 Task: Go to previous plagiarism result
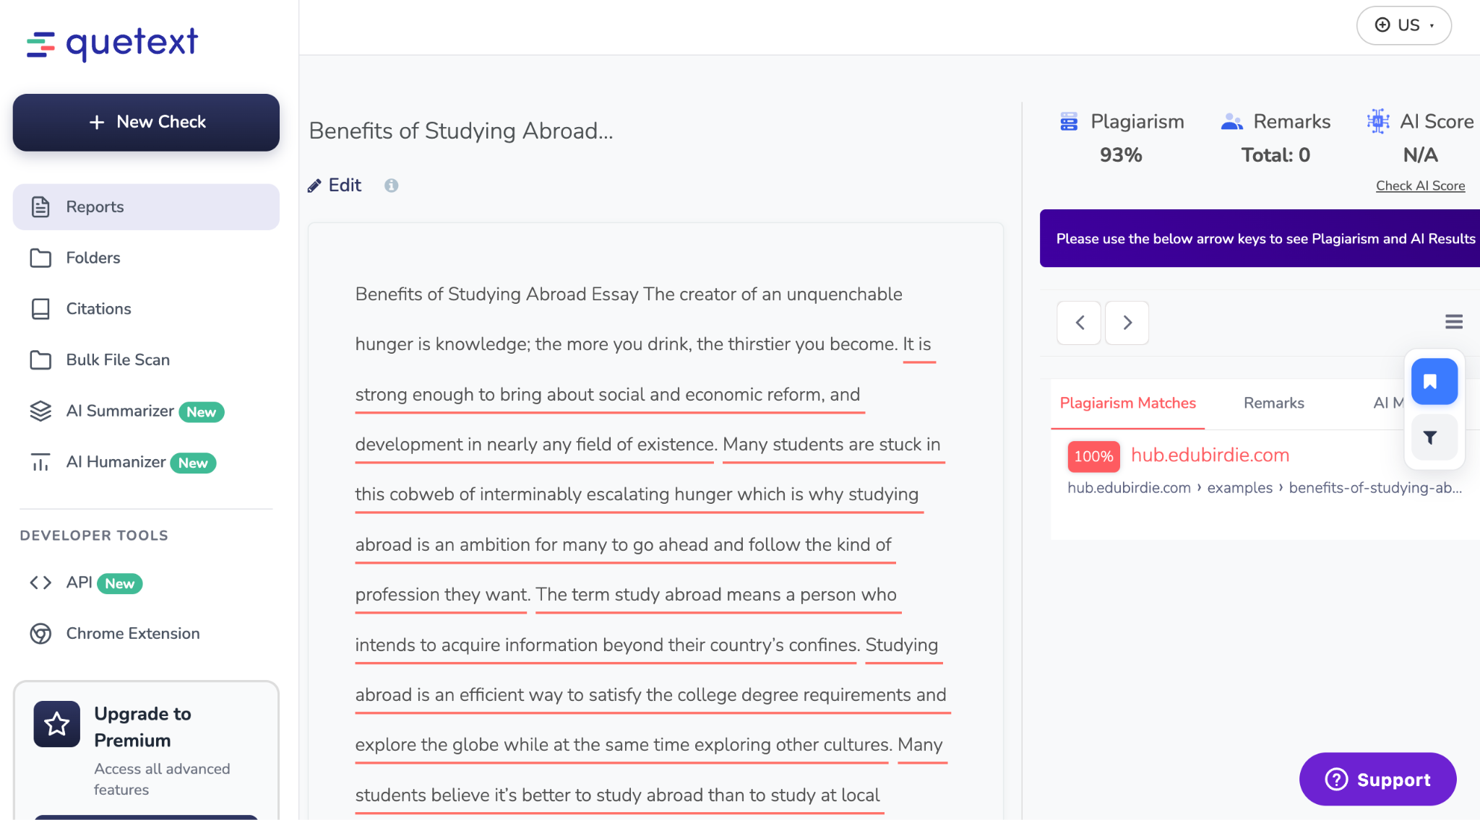point(1079,323)
